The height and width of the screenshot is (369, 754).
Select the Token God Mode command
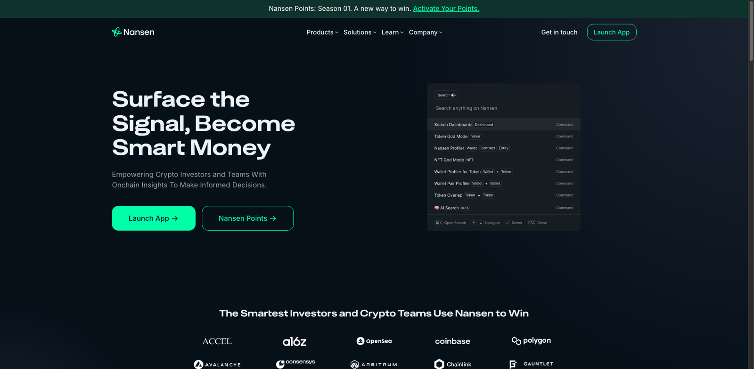coord(503,136)
